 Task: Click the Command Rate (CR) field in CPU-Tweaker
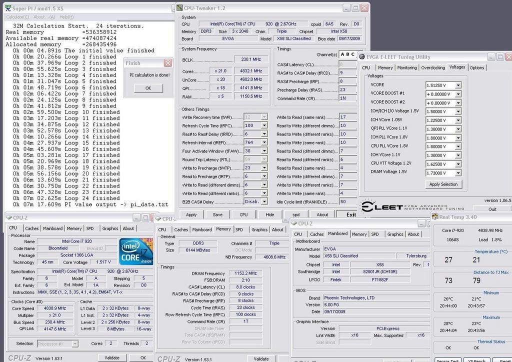(347, 98)
